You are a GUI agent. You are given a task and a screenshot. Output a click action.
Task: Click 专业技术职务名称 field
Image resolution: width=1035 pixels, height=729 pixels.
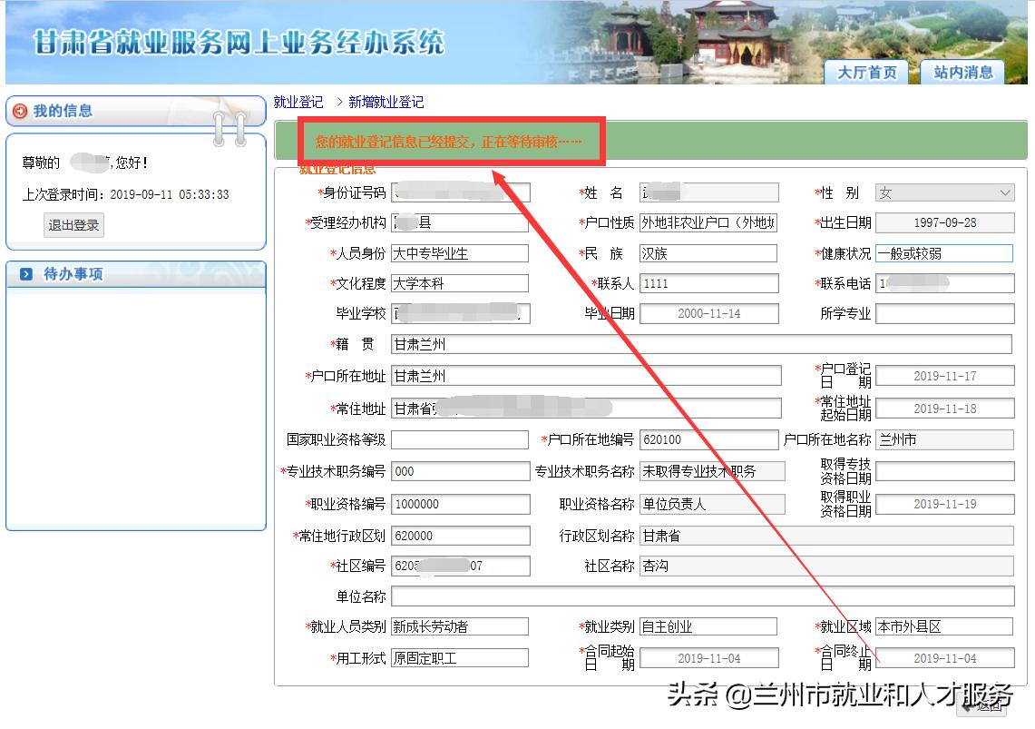pos(712,471)
